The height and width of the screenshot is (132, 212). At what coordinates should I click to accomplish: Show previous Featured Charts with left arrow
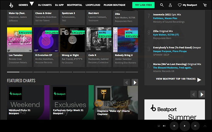127,82
